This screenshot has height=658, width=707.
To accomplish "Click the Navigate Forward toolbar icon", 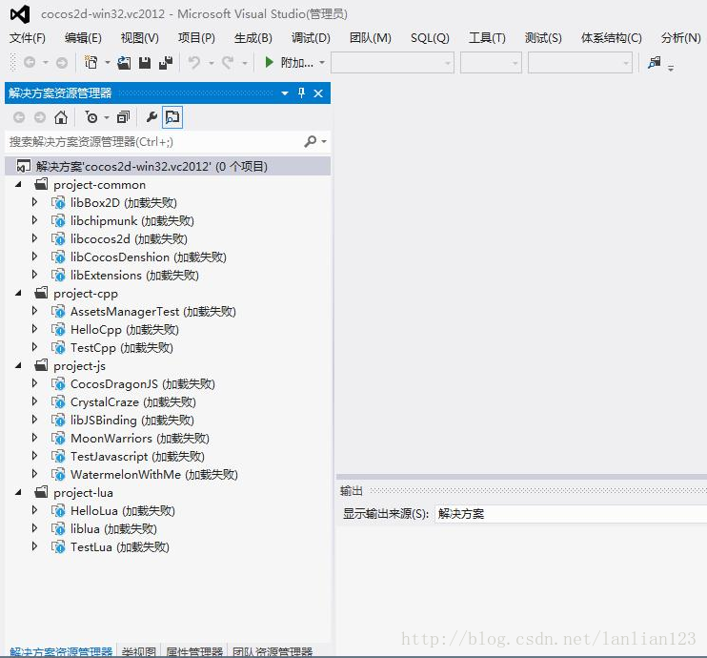I will click(x=62, y=62).
